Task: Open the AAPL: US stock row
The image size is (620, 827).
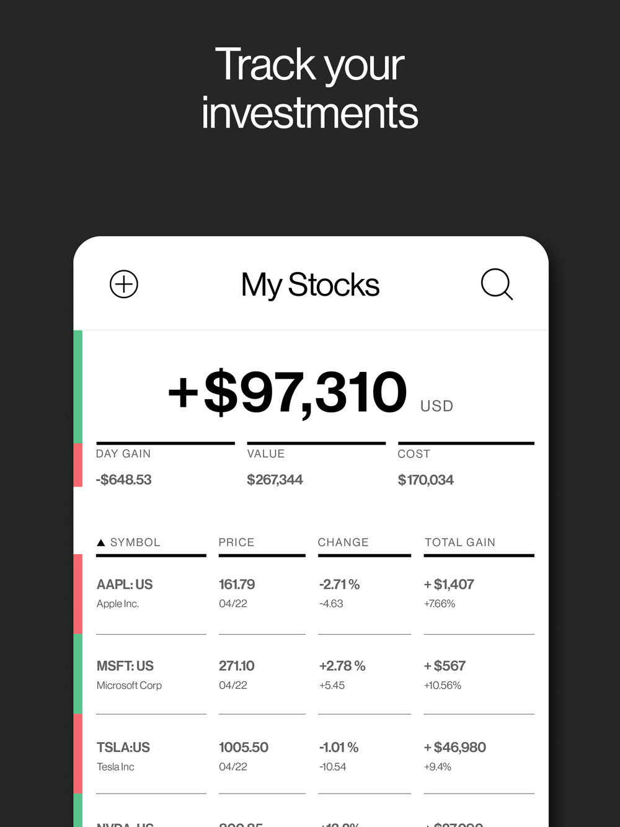Action: tap(315, 595)
